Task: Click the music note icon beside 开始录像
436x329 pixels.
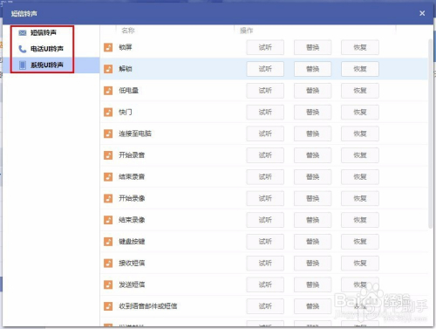Action: [x=108, y=198]
